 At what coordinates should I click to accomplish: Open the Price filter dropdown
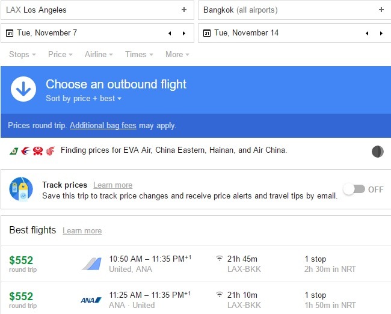[x=60, y=54]
